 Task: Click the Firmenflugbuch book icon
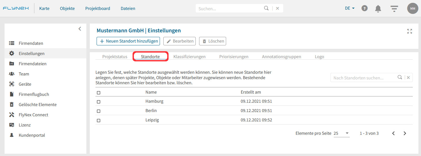(x=12, y=94)
